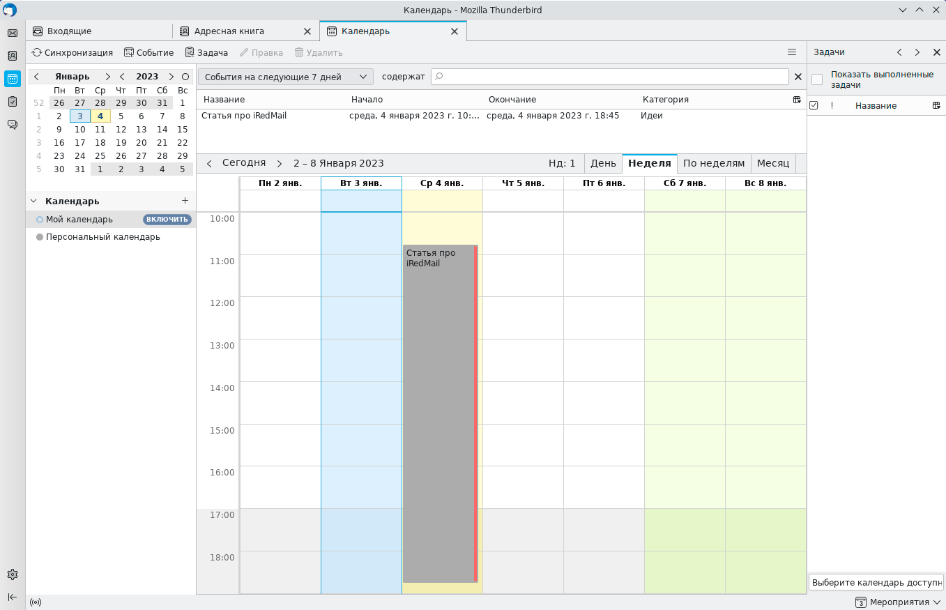
Task: Open the Address Book sidebar icon
Action: tap(13, 56)
